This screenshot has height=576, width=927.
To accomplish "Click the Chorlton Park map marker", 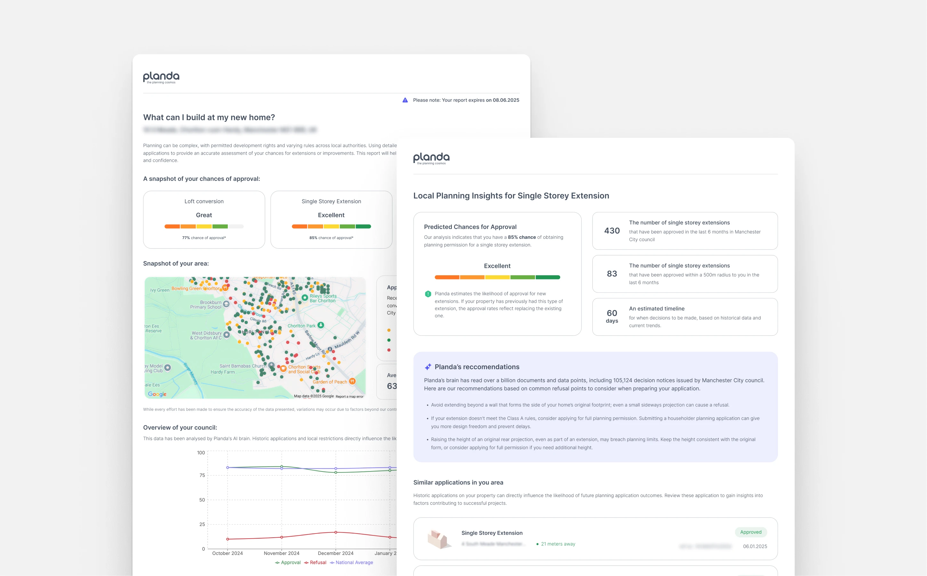I will point(321,325).
